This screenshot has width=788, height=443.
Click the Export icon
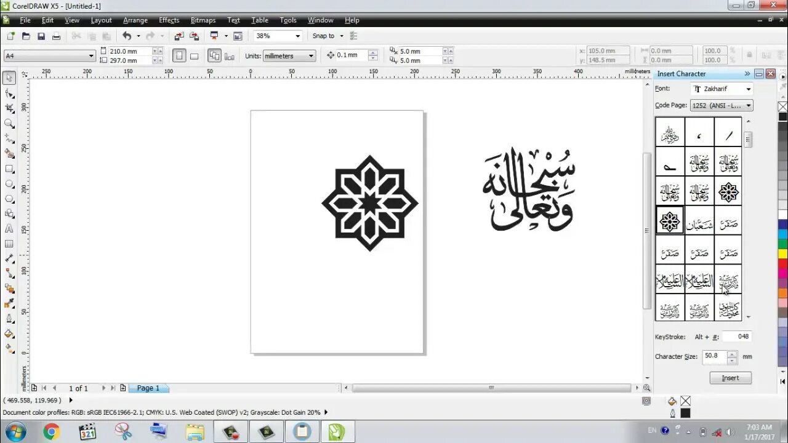195,36
